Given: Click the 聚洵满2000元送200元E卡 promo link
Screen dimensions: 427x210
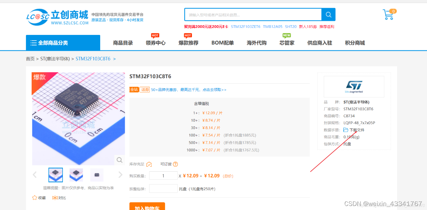Looking at the screenshot, I should click(x=206, y=27).
